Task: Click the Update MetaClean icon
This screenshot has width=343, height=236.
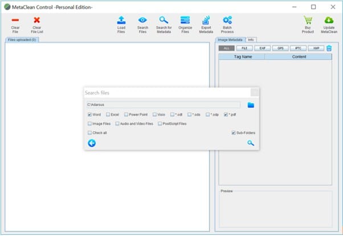Action: [x=328, y=21]
